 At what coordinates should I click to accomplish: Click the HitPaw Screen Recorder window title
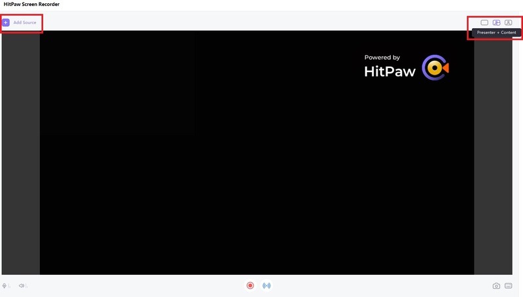point(31,5)
